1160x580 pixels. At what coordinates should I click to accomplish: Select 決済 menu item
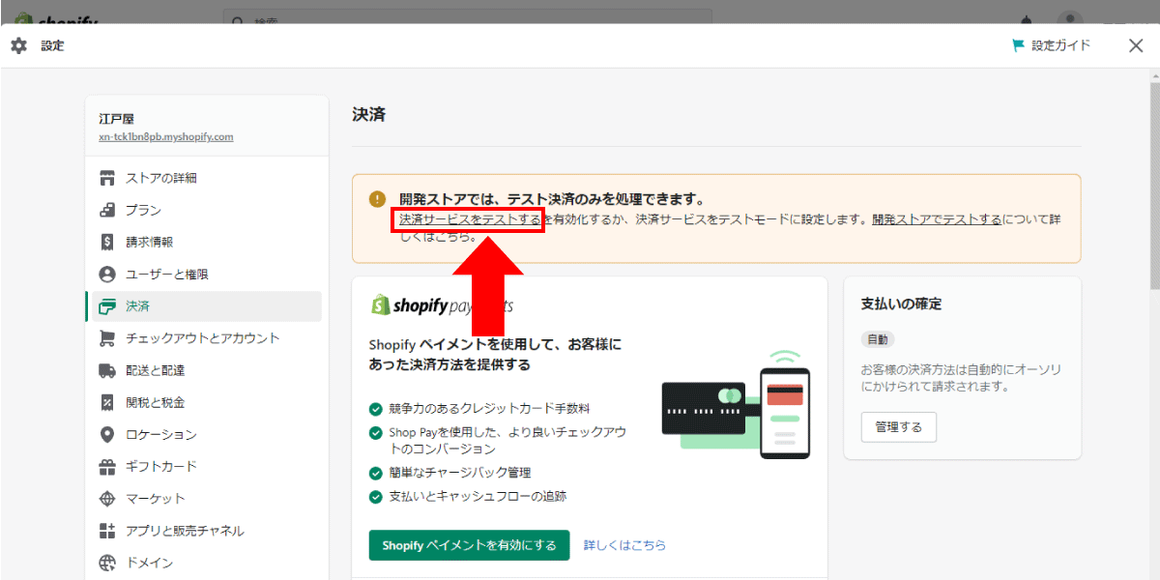click(x=203, y=306)
